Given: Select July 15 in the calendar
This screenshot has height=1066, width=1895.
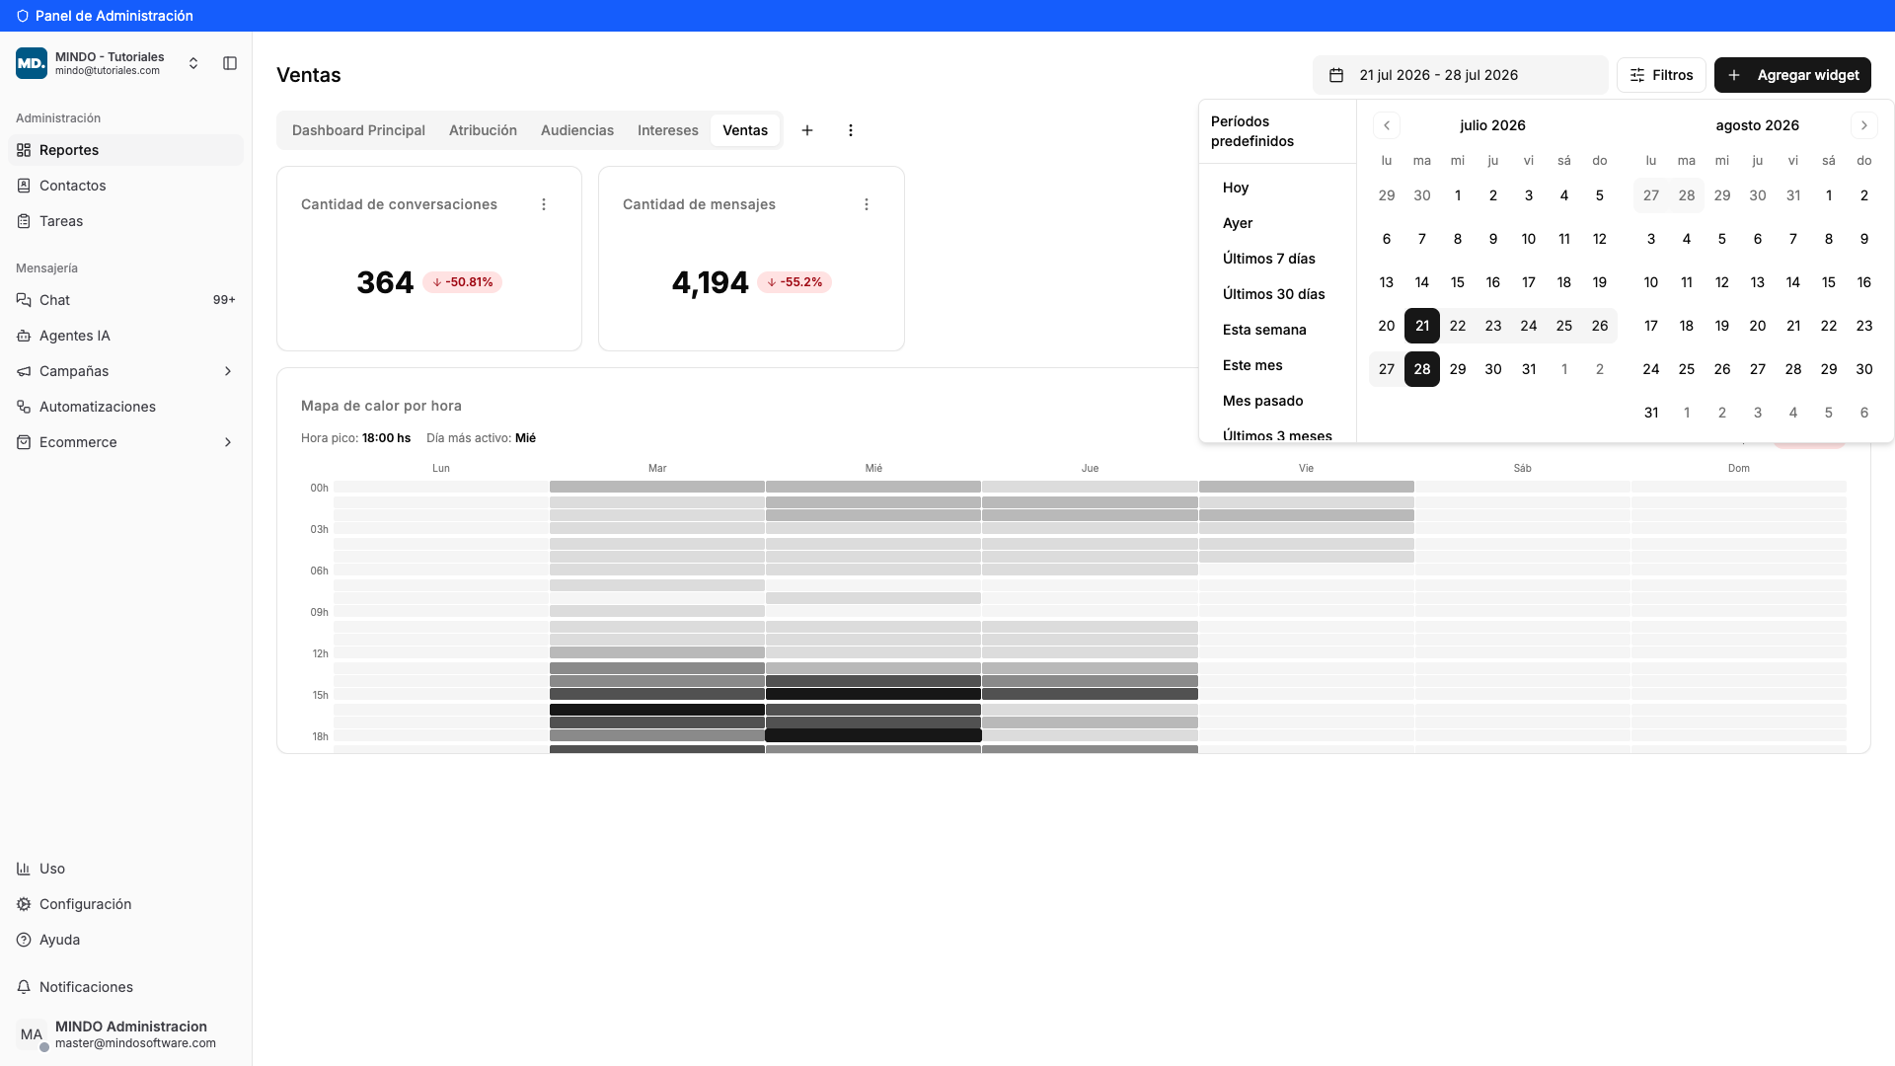Looking at the screenshot, I should (1458, 282).
